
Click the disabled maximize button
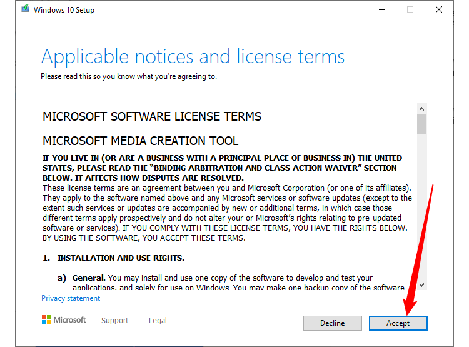coord(410,9)
